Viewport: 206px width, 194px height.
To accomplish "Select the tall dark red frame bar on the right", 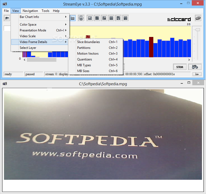I will point(151,47).
